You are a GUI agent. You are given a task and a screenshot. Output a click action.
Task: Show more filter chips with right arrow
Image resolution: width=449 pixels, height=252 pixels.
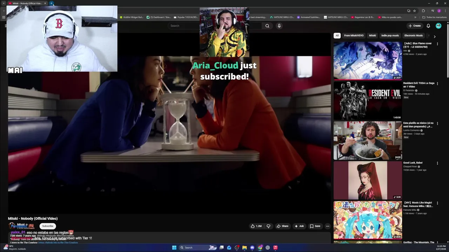[x=435, y=36]
